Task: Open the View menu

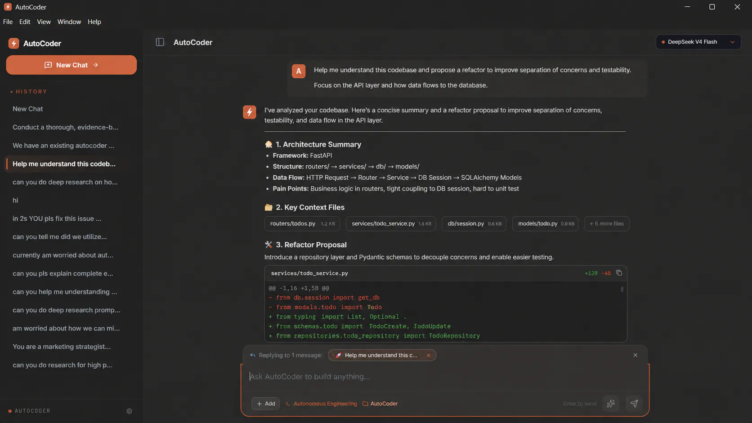Action: coord(44,22)
